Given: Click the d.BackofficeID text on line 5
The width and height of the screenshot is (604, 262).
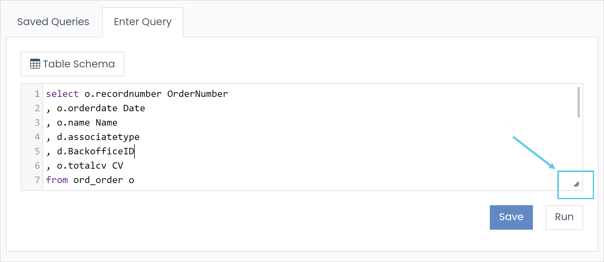Looking at the screenshot, I should coord(95,151).
